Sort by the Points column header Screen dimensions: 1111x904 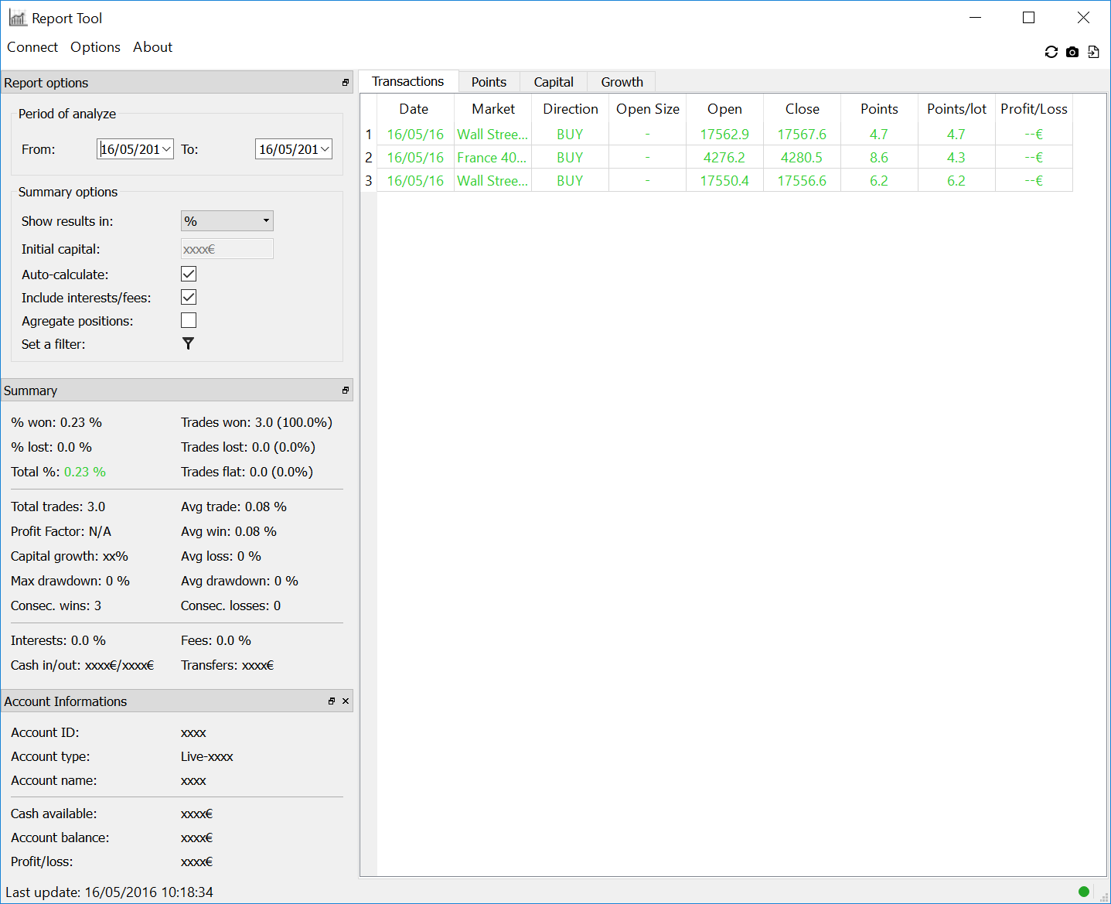[x=880, y=109]
